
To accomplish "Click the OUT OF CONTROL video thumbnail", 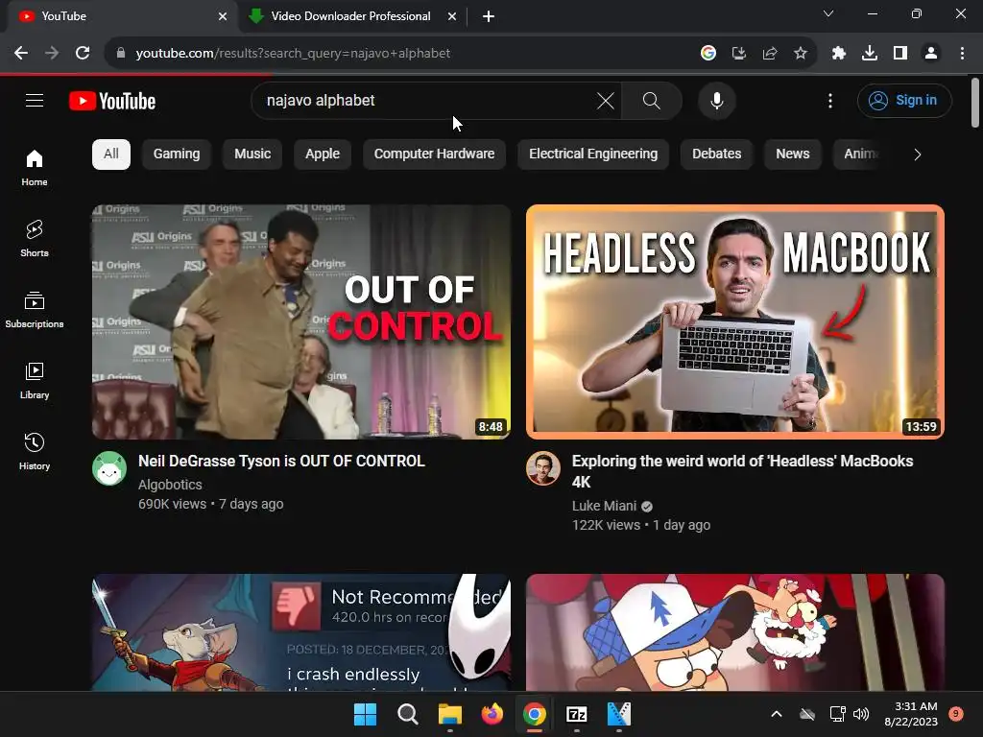I will [300, 321].
